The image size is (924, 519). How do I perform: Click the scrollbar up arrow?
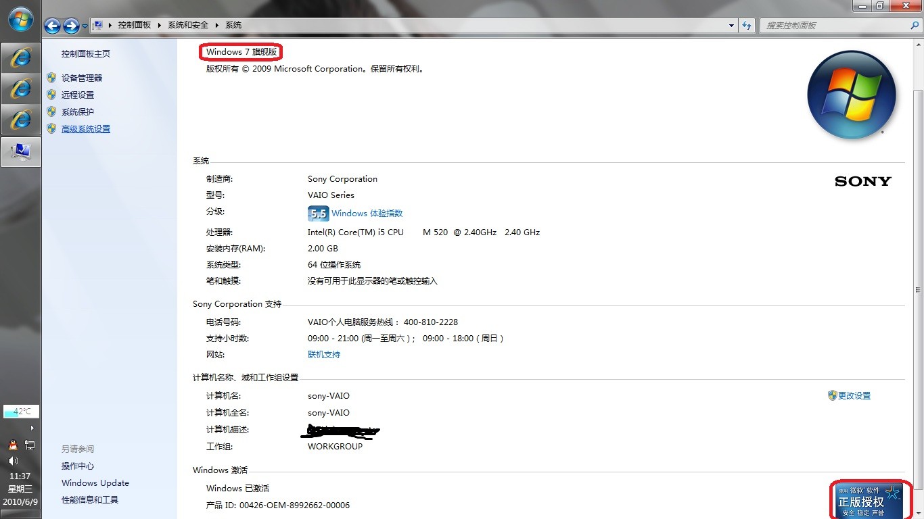[x=918, y=43]
